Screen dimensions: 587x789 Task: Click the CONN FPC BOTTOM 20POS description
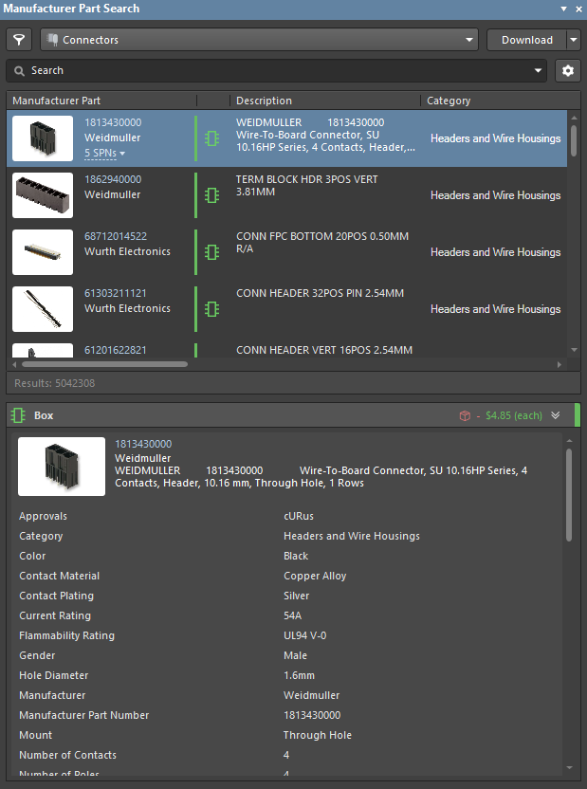tap(322, 243)
